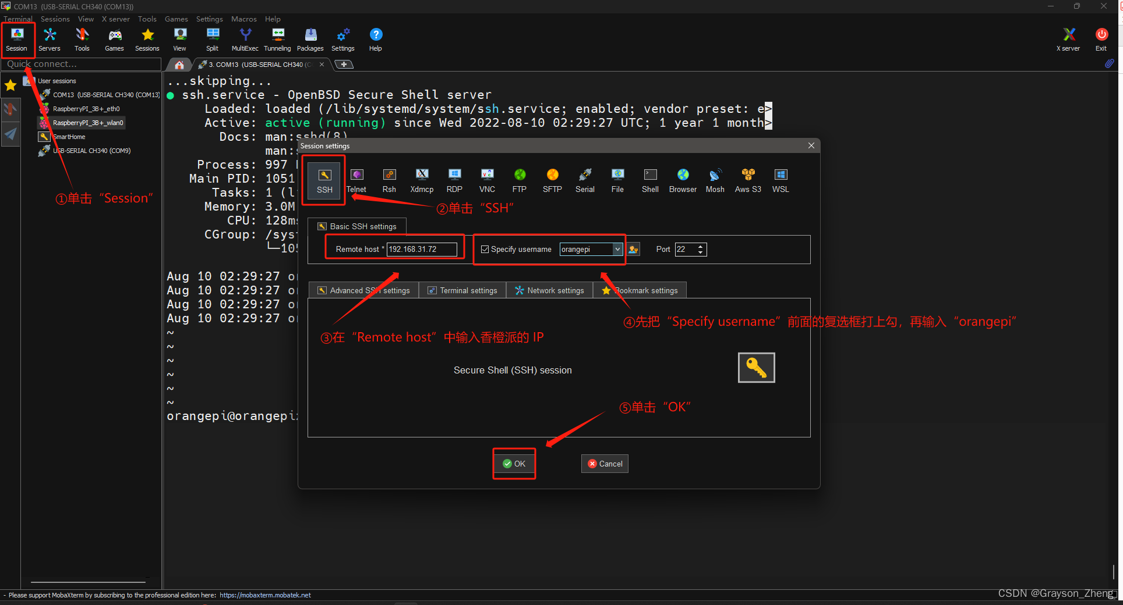Confirm with the OK button
The height and width of the screenshot is (605, 1123).
coord(514,464)
